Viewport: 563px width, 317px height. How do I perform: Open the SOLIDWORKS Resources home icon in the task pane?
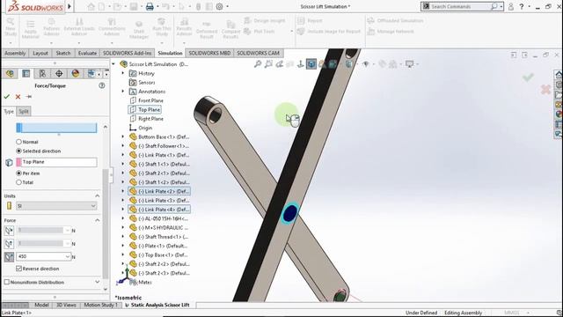pyautogui.click(x=559, y=75)
